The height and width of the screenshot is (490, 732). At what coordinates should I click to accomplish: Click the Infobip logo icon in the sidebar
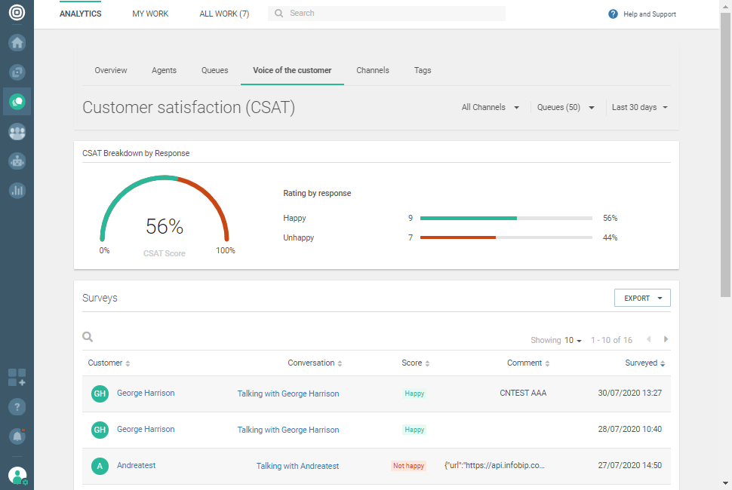point(17,14)
